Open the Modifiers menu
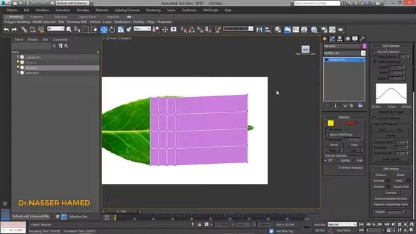416x234 pixels. tap(42, 10)
